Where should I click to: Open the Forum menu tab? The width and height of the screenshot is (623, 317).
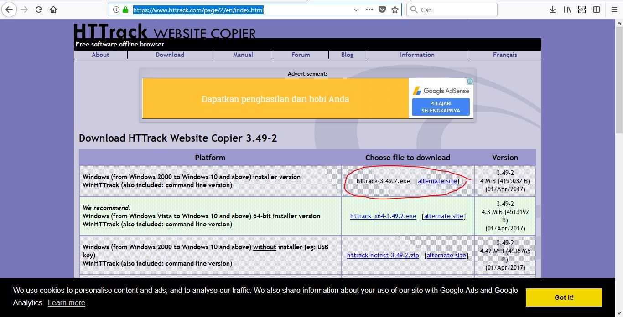click(x=301, y=55)
